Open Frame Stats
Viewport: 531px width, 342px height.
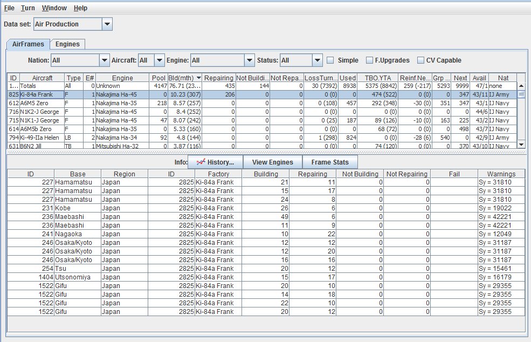tap(330, 162)
